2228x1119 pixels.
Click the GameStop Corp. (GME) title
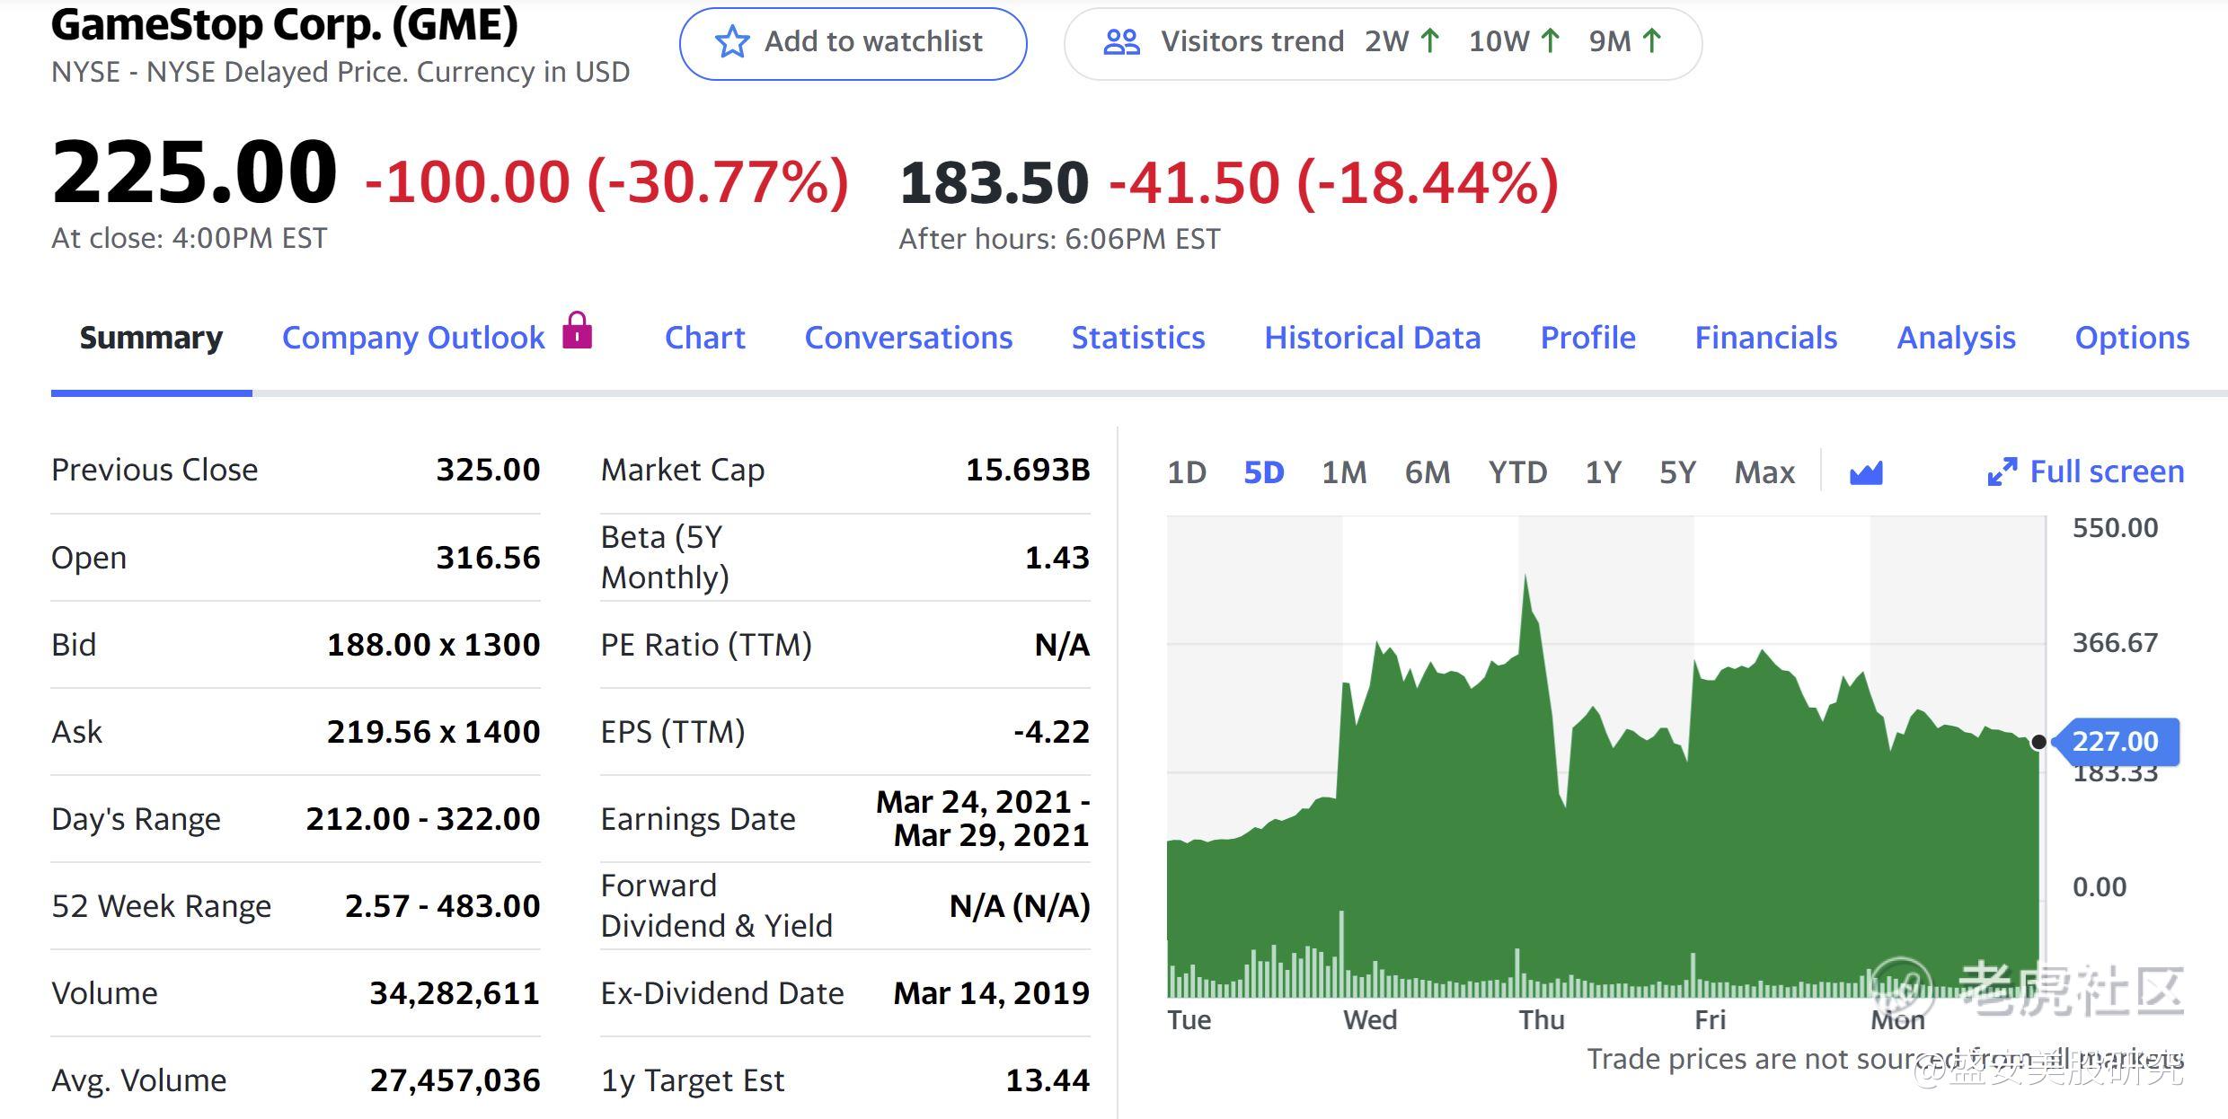(x=285, y=24)
